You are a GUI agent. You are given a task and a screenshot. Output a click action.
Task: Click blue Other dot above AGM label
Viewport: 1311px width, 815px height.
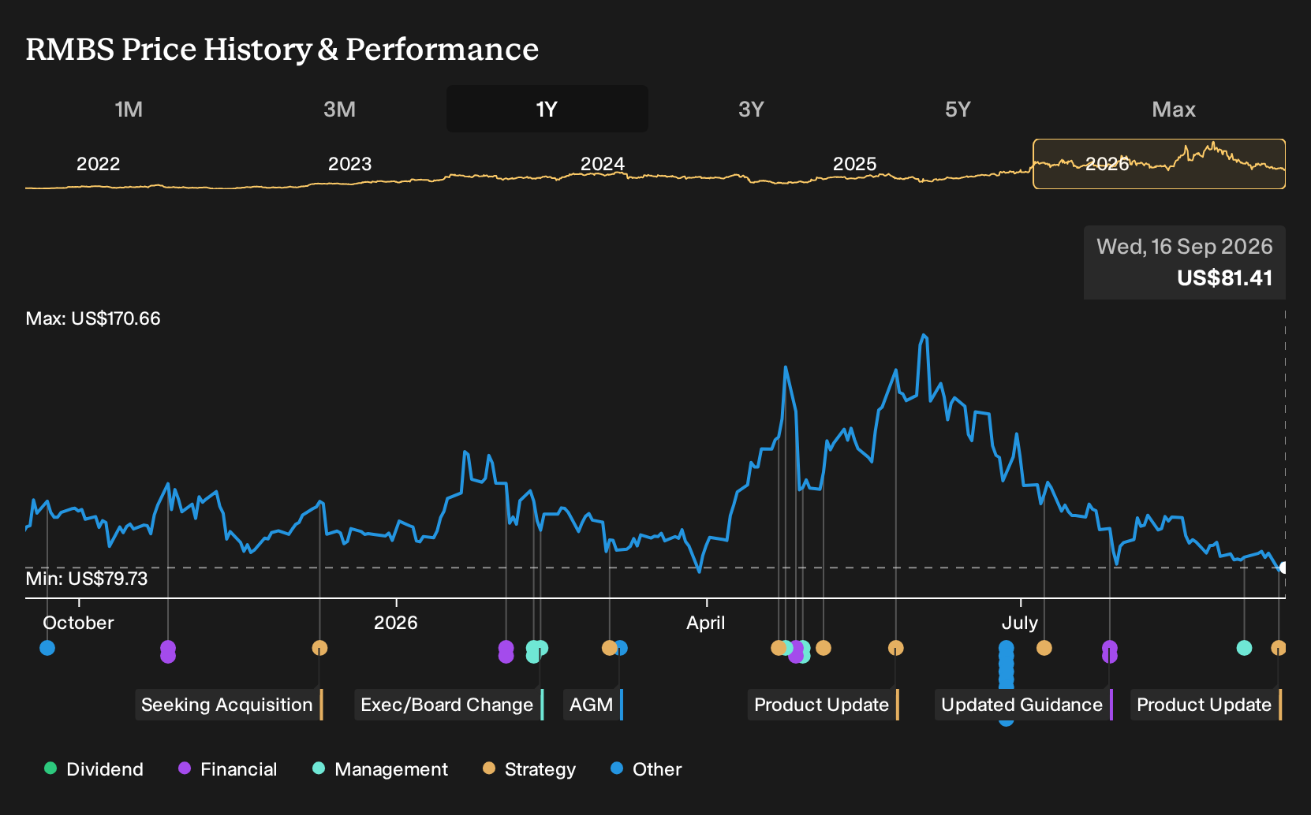(622, 648)
